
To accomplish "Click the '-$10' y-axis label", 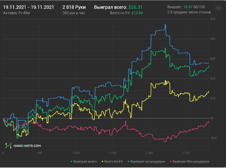I will click(213, 138).
